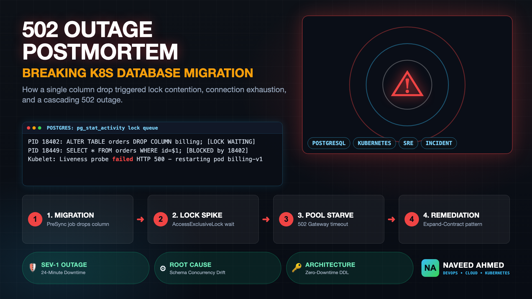Screen dimensions: 532x299
Task: Click the red 'failed' word in Kubelet line
Action: 122,159
